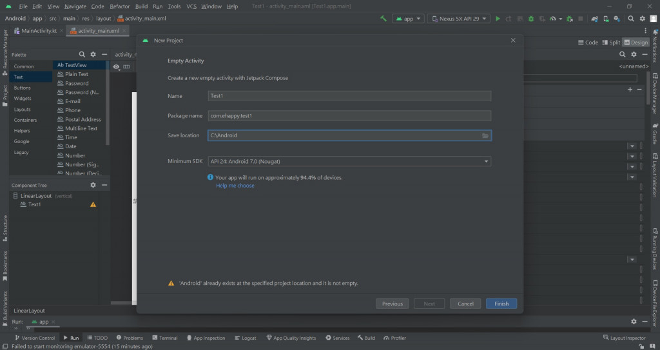Image resolution: width=660 pixels, height=350 pixels.
Task: Open the Logcat tool window
Action: point(246,338)
